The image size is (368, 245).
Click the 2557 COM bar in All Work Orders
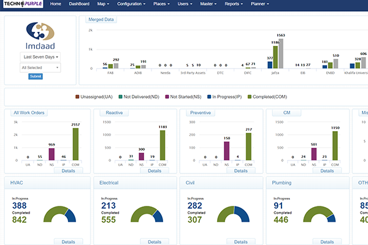(75, 144)
